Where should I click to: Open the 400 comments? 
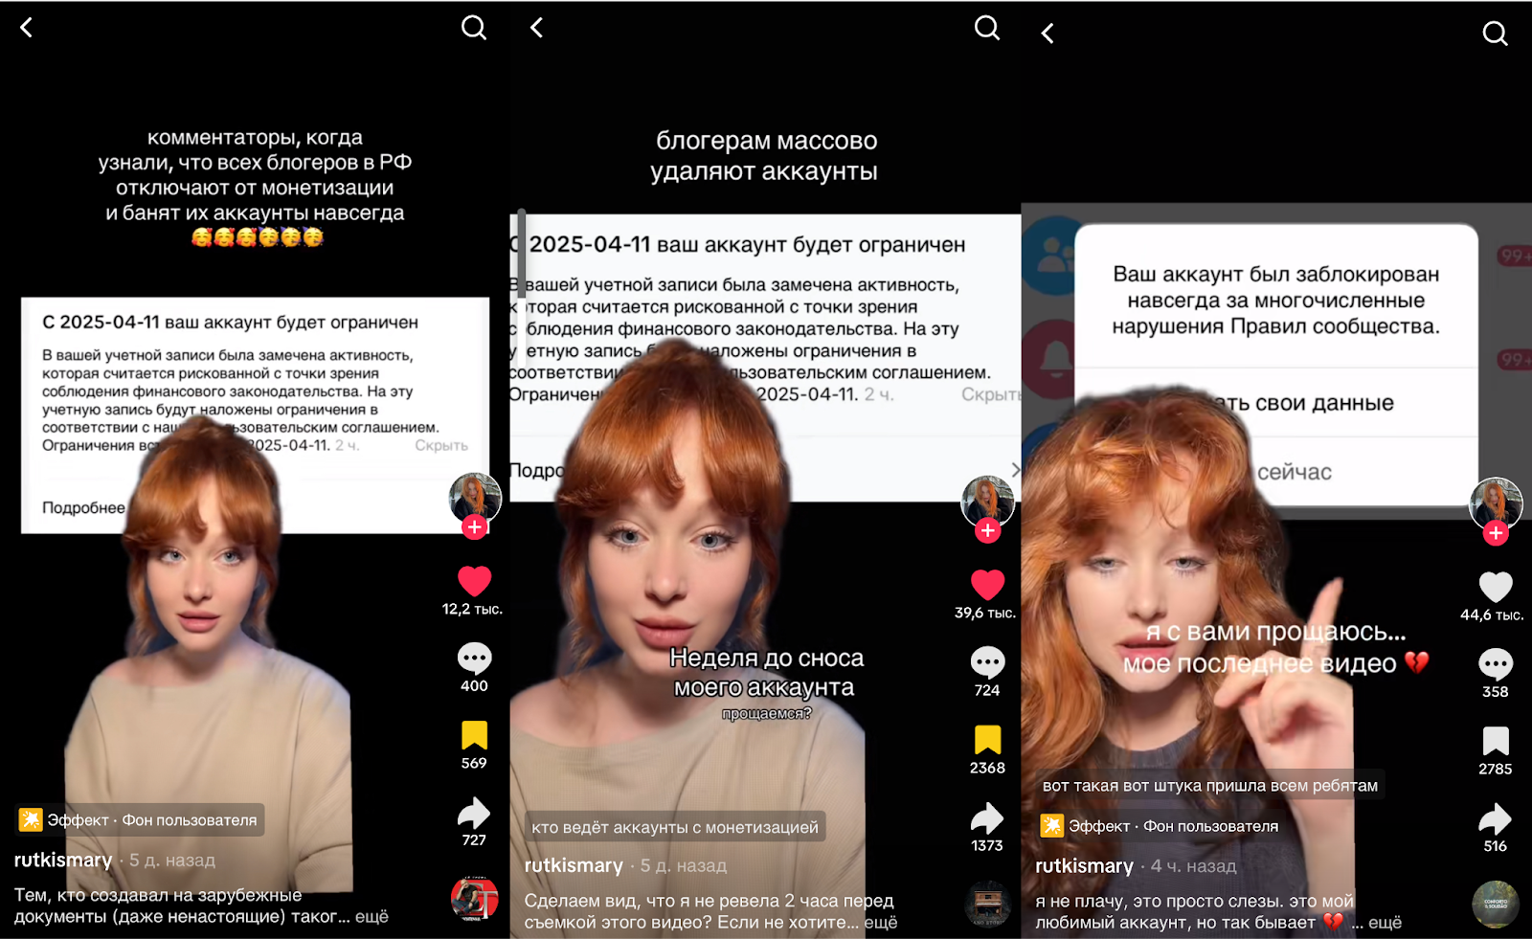click(474, 659)
